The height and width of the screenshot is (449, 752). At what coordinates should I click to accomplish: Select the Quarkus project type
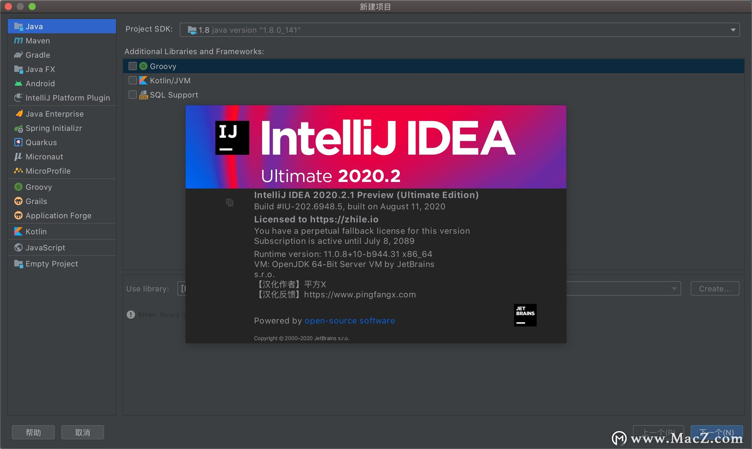[41, 142]
